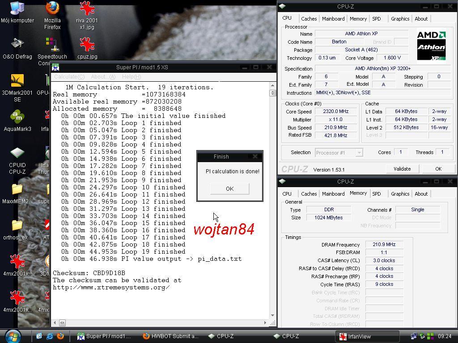Viewport: 458px width, 343px height.
Task: Open Firefox quick launch icon
Action: (x=60, y=336)
